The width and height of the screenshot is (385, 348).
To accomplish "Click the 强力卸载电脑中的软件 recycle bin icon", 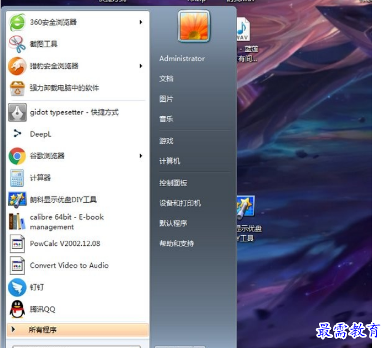I will pos(17,88).
